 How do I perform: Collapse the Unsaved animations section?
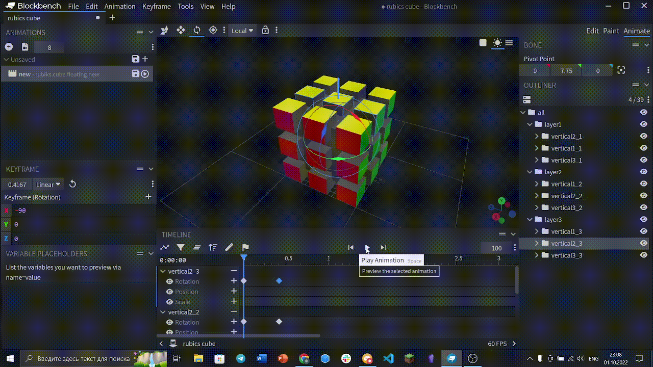point(6,60)
